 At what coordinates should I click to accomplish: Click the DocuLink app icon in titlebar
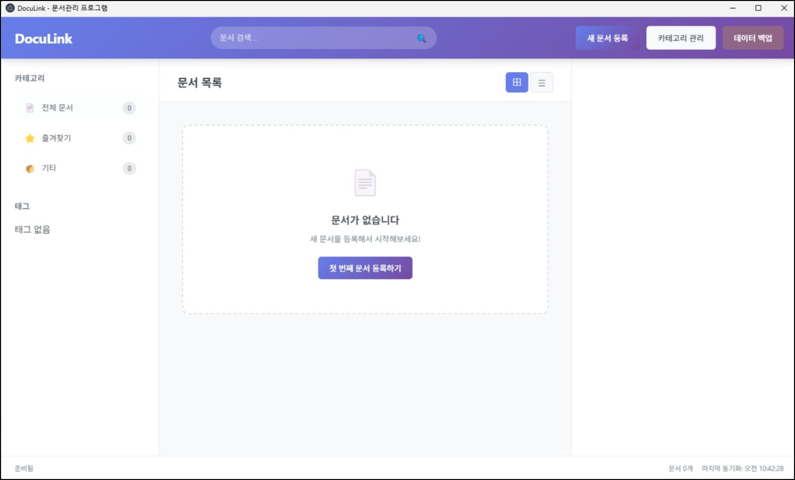tap(10, 8)
